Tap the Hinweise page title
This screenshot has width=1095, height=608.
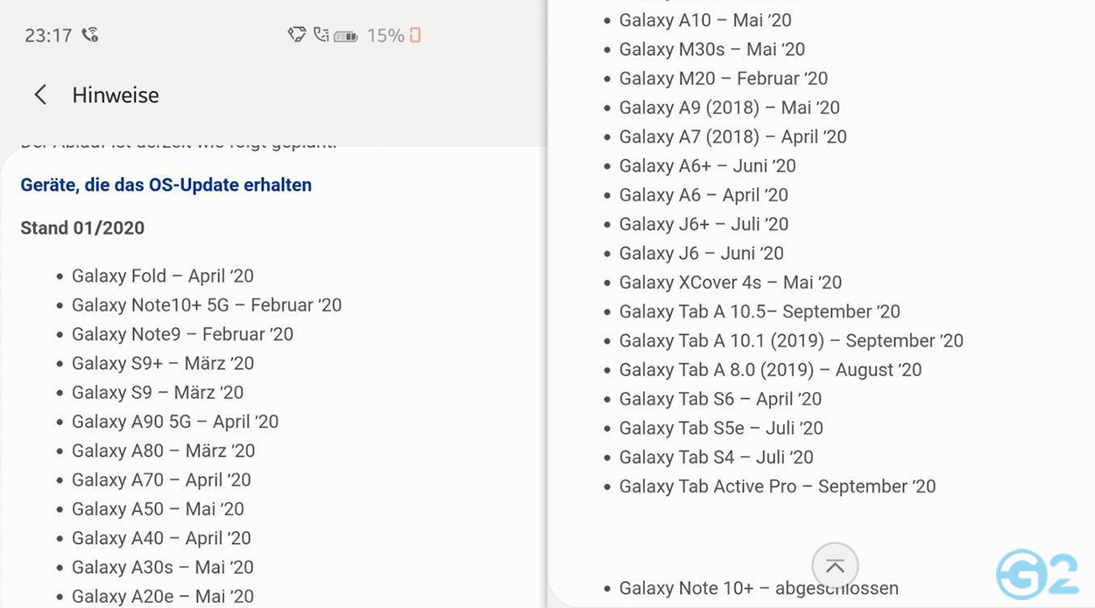coord(116,95)
